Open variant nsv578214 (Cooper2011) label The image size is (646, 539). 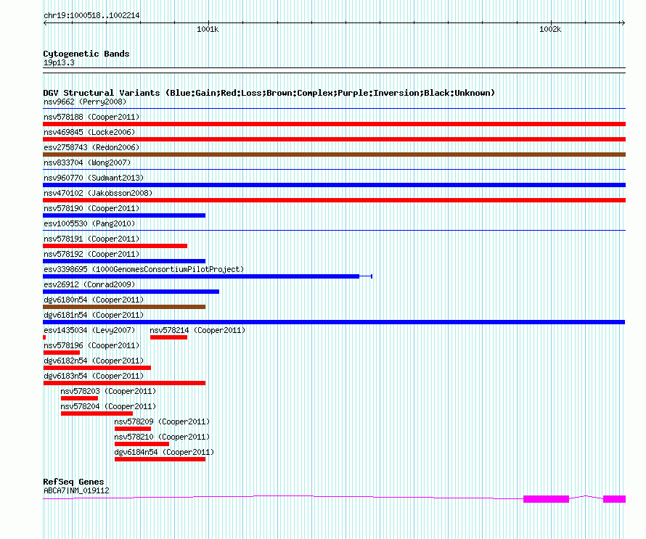(x=197, y=330)
